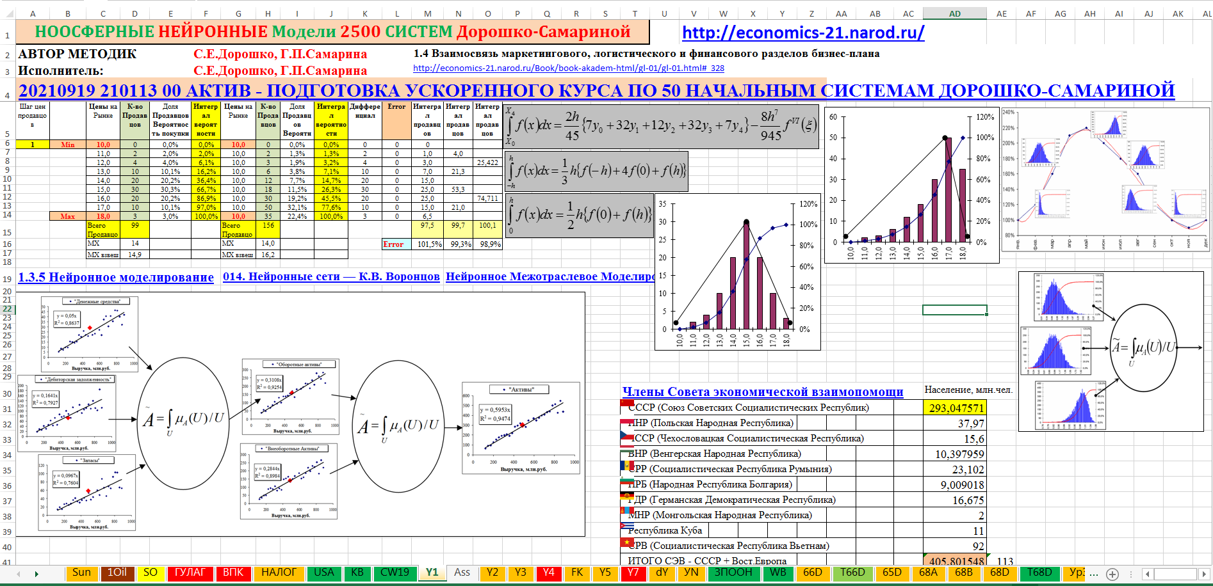Click the add new sheet plus button
This screenshot has width=1213, height=586.
pos(1112,574)
